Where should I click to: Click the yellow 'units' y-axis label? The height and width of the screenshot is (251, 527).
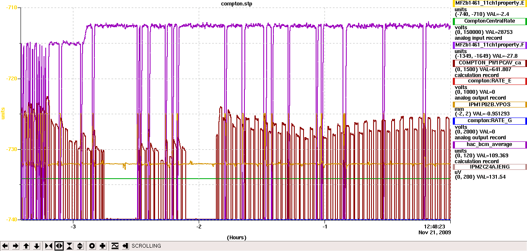click(3, 113)
